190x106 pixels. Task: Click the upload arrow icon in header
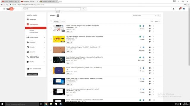[173, 9]
